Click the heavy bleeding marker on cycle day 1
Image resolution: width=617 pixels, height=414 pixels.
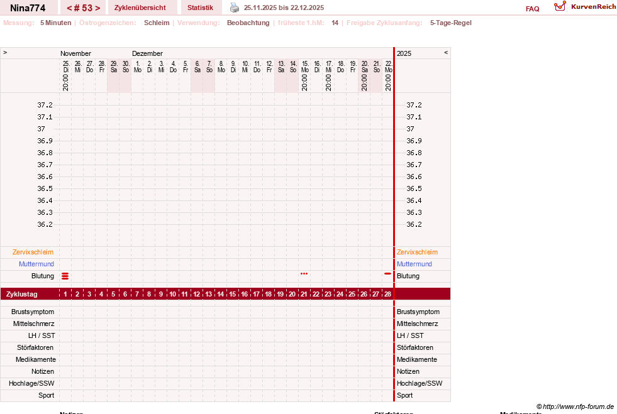click(x=65, y=276)
